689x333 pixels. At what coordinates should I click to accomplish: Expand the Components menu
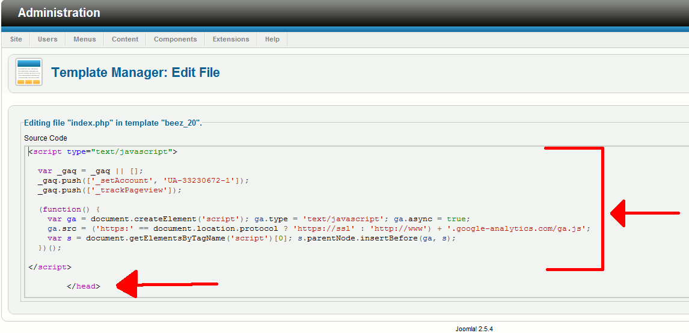(x=175, y=39)
